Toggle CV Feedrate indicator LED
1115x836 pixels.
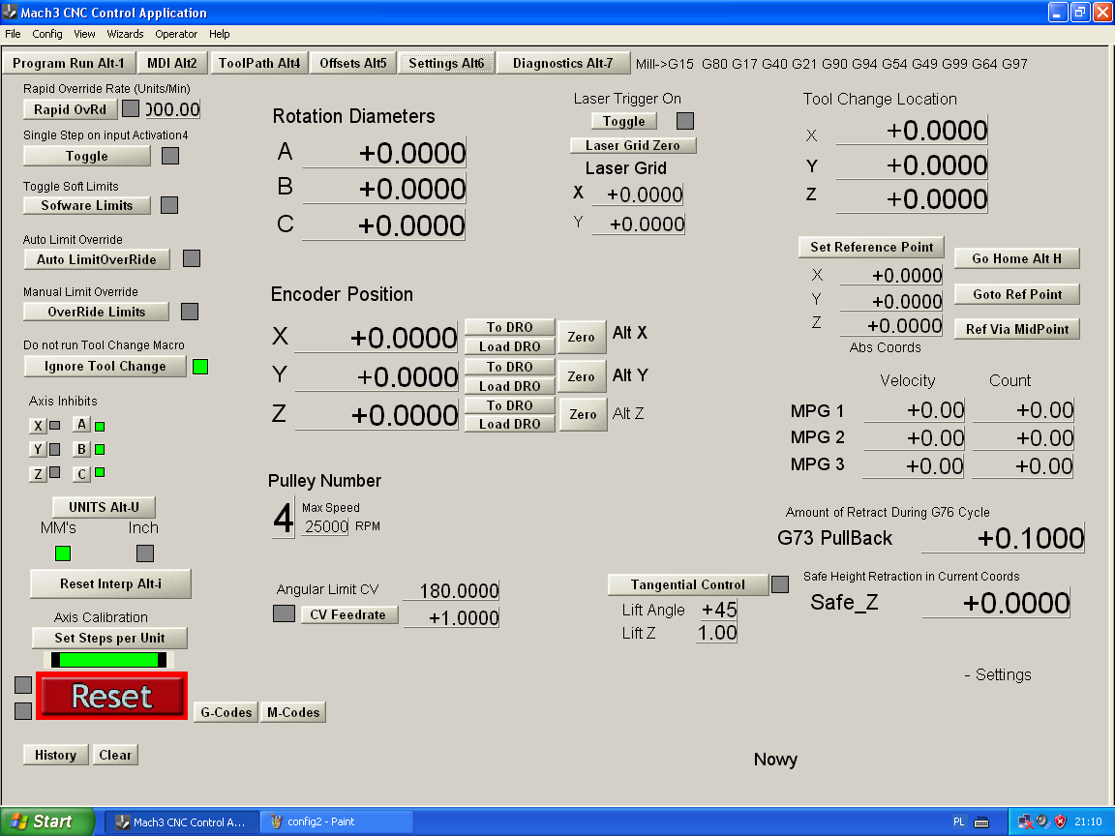click(x=284, y=612)
